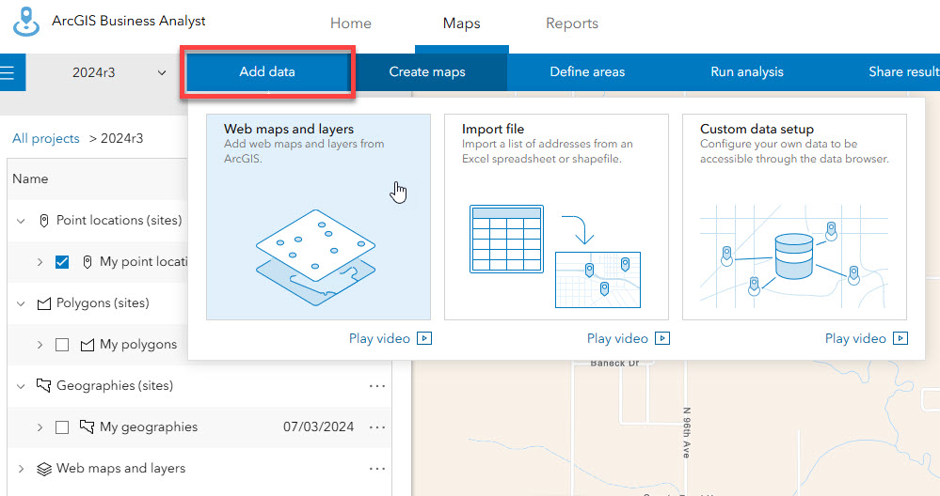Play video for Import file
Screen dimensions: 940x496
tap(617, 338)
